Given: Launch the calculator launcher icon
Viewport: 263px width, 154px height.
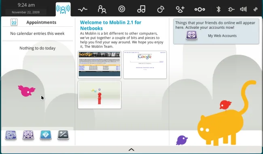Looking at the screenshot, I should click(x=63, y=135).
